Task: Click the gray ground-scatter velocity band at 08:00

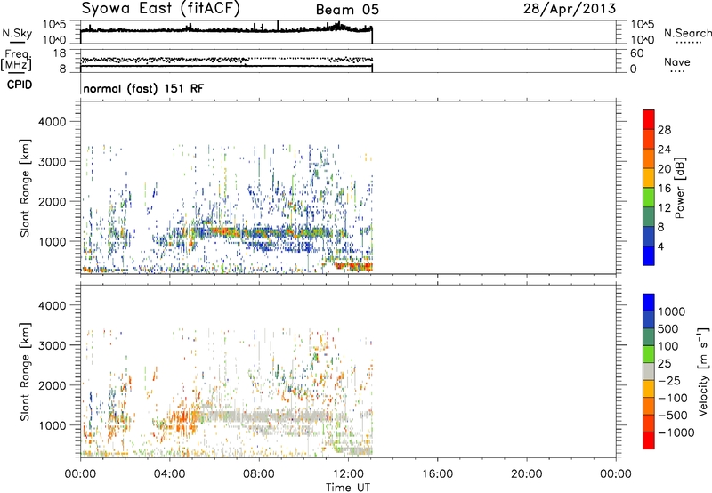Action: pos(259,416)
